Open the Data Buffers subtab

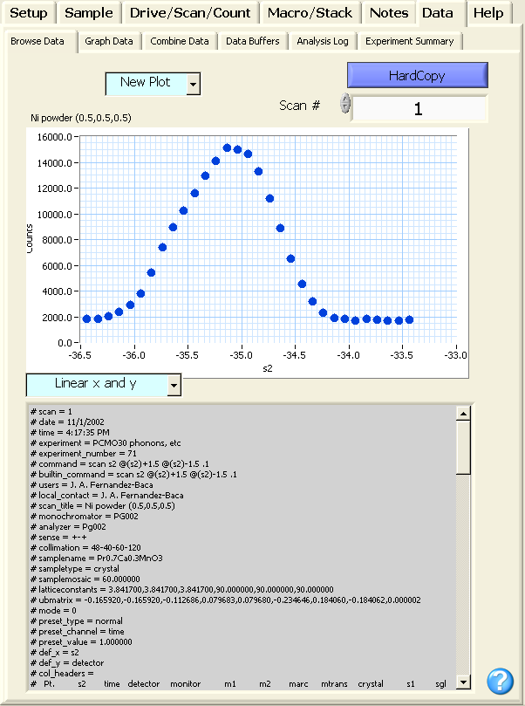(252, 41)
